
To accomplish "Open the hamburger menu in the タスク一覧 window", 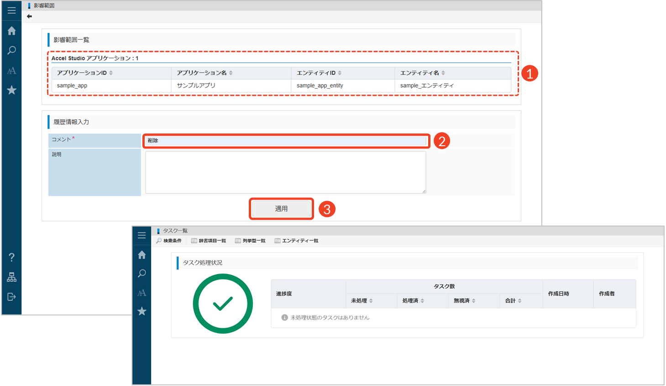I will (142, 235).
